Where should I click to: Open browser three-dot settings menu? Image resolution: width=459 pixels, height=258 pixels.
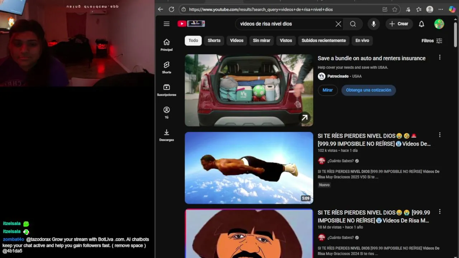pos(441,9)
